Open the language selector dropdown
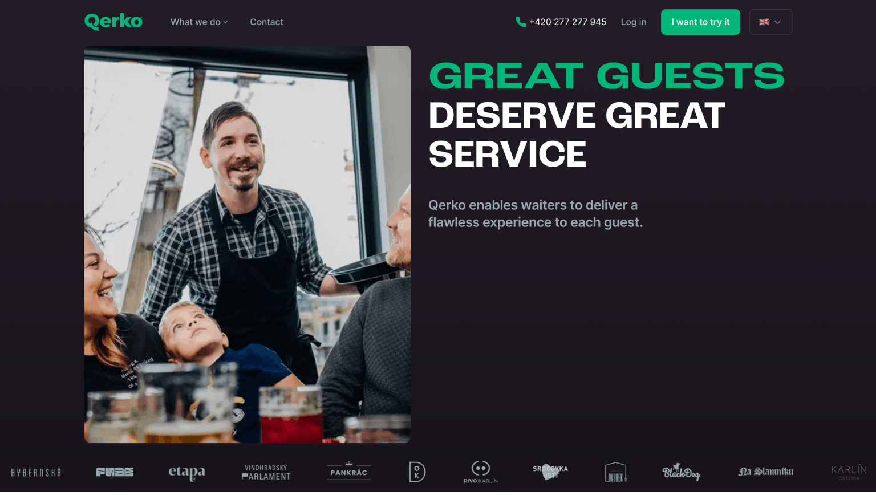This screenshot has width=876, height=495. point(770,22)
